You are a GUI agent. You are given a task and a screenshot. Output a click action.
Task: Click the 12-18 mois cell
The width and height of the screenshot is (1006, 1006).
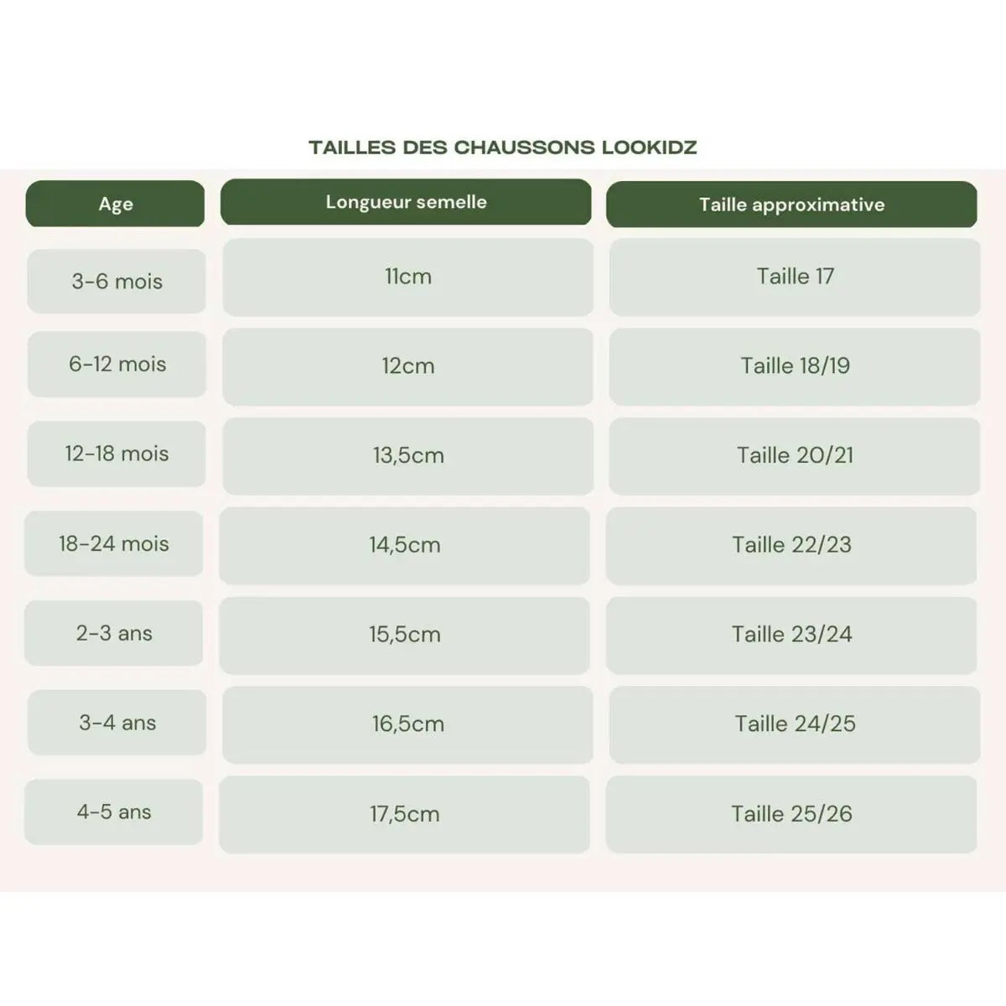click(x=117, y=454)
